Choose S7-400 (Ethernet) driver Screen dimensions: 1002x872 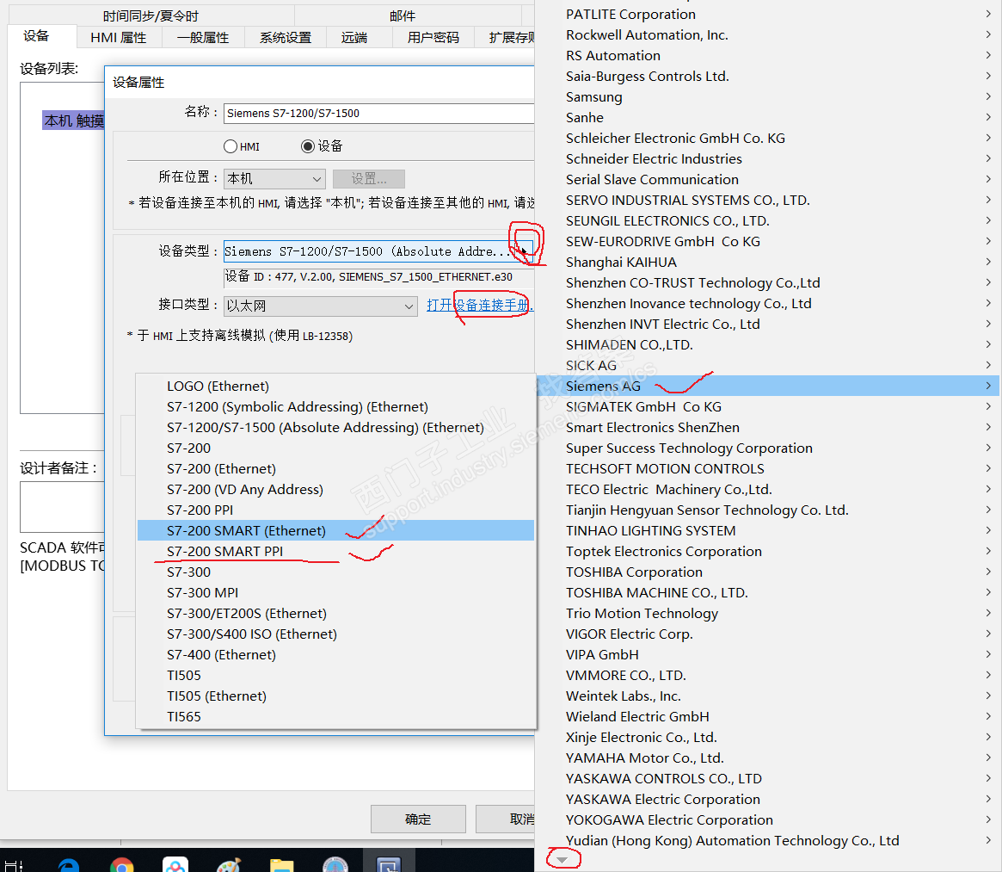tap(336, 654)
